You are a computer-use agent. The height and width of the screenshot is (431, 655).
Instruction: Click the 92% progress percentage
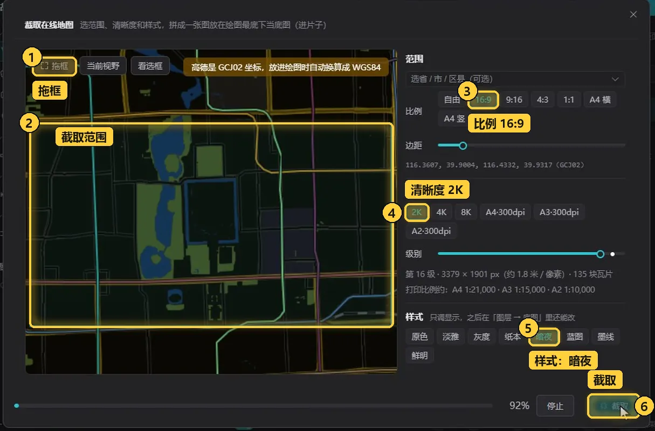519,406
